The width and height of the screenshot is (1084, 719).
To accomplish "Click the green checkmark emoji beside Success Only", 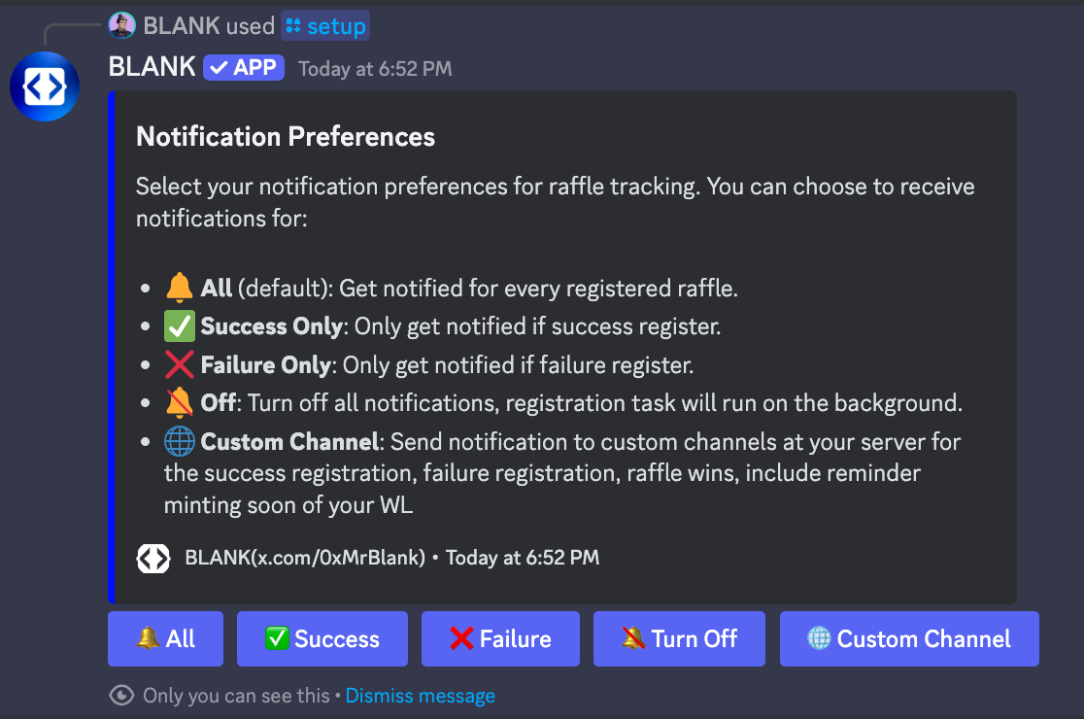I will click(x=179, y=326).
